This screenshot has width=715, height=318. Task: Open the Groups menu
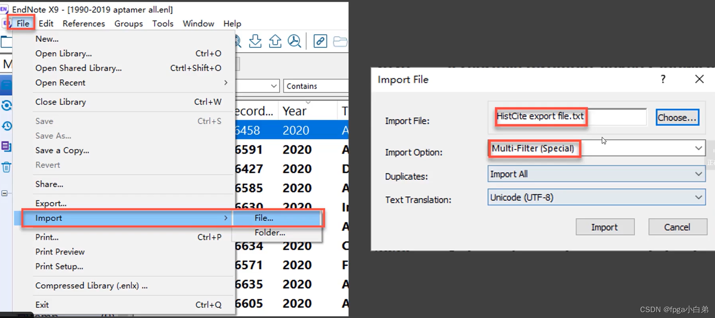[x=129, y=23]
